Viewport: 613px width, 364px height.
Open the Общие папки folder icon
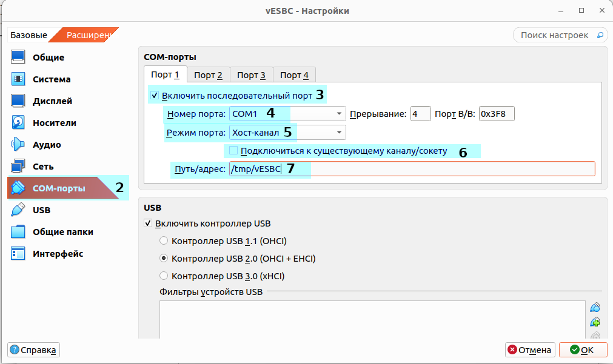(18, 232)
